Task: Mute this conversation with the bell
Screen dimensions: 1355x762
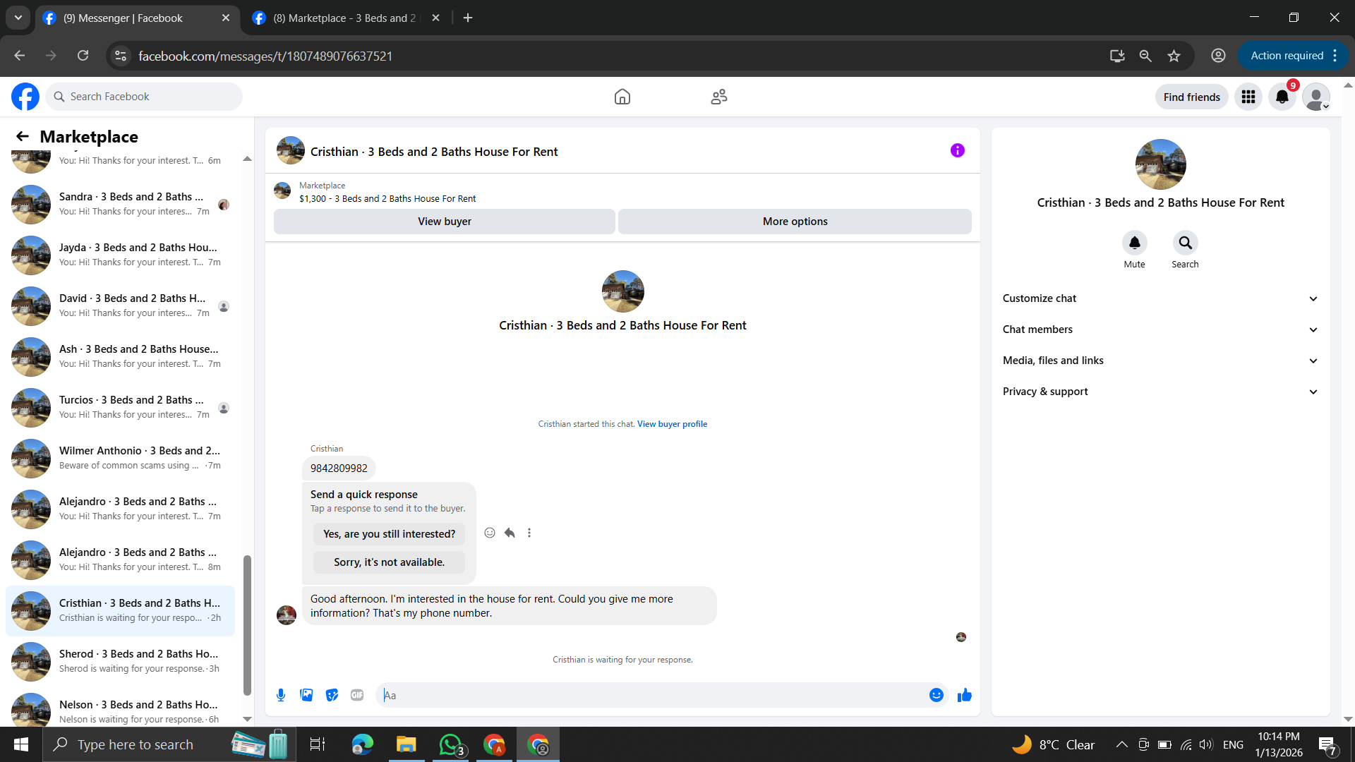Action: [x=1134, y=243]
